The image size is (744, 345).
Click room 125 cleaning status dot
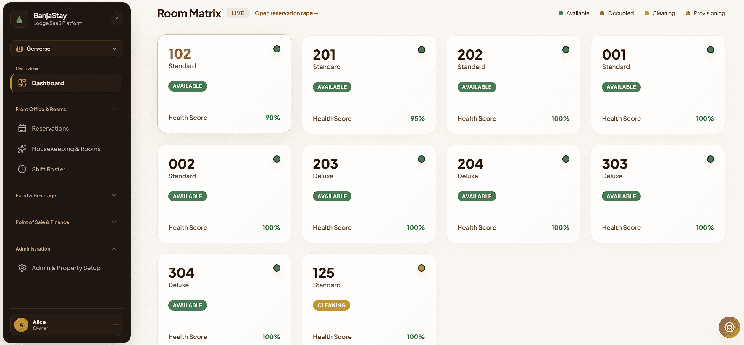[422, 268]
